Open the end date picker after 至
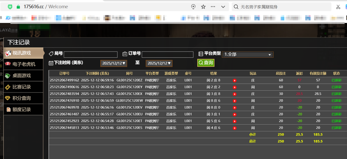 [x=159, y=63]
